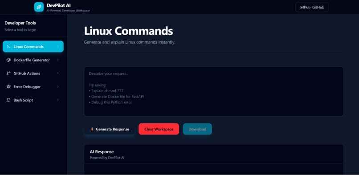Screen dimensions: 359x175
Task: Click the script file icon beside Bash Script
Action: [8, 100]
